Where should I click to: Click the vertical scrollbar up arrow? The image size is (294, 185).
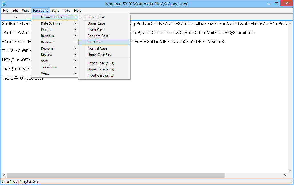[290, 23]
